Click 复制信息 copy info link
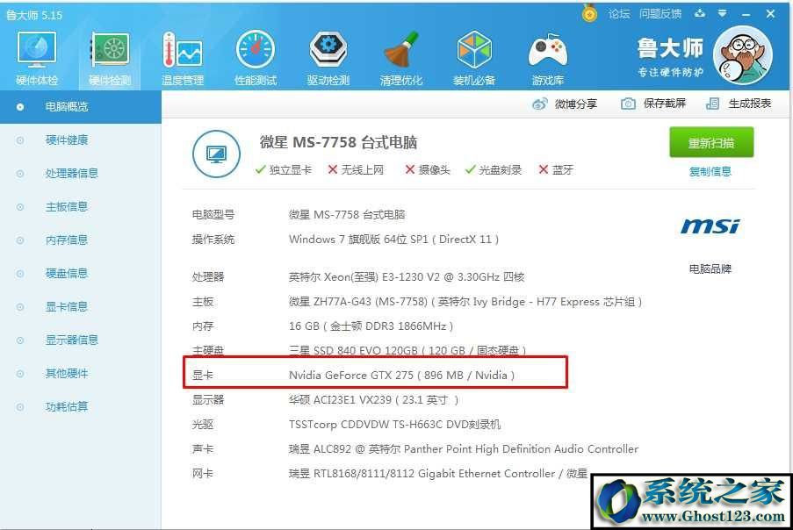 (x=710, y=171)
